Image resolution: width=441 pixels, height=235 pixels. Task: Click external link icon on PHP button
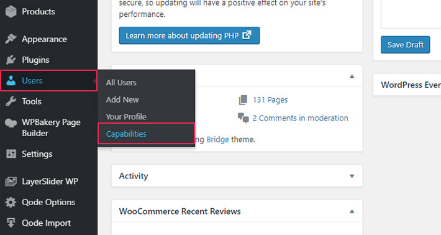pyautogui.click(x=247, y=35)
